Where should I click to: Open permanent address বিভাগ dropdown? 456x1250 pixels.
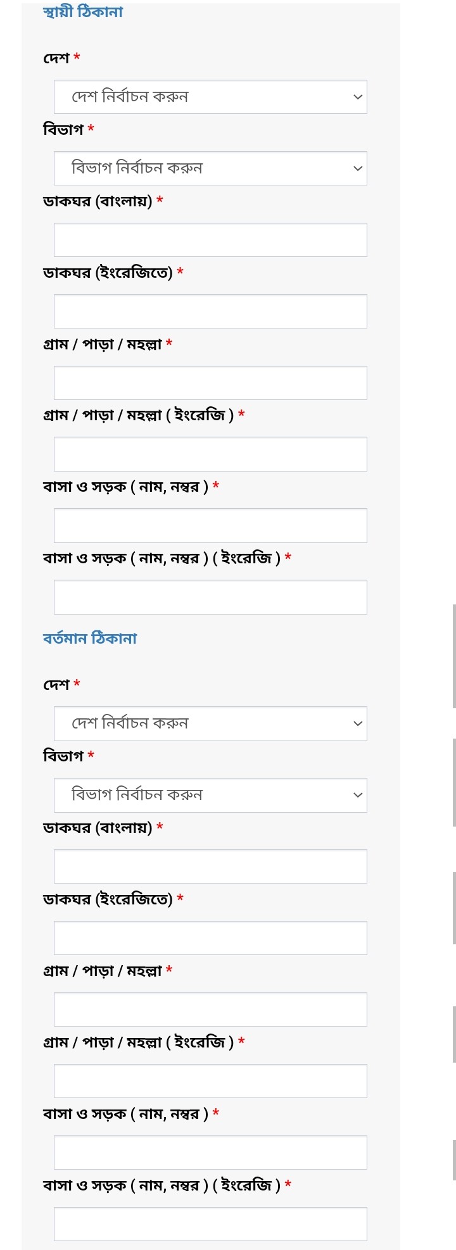210,168
